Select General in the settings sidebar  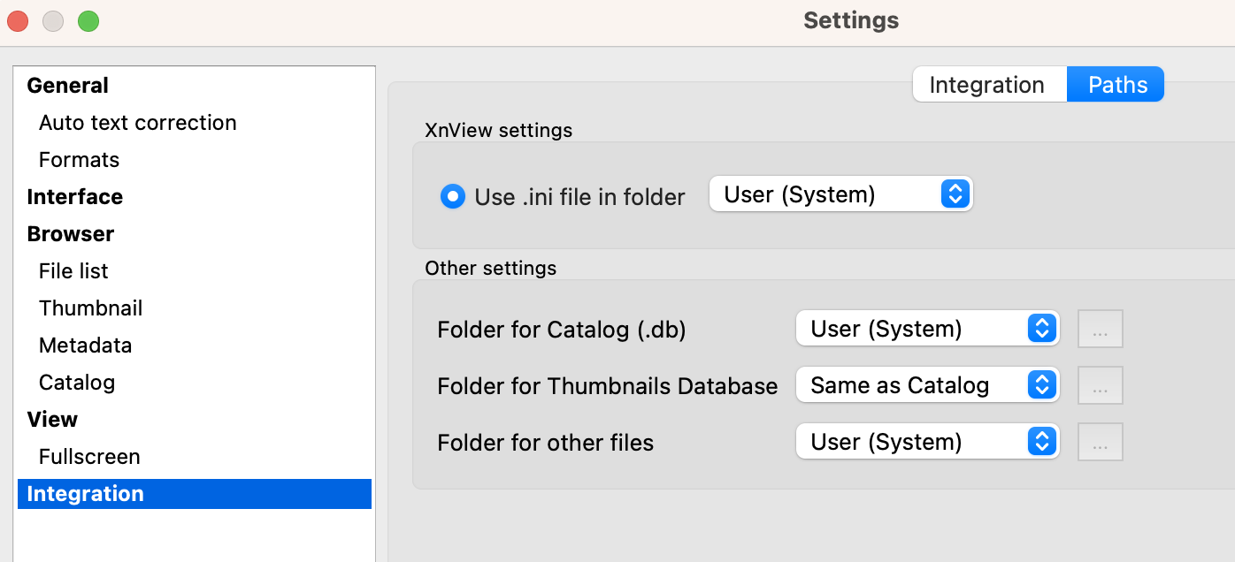tap(68, 86)
